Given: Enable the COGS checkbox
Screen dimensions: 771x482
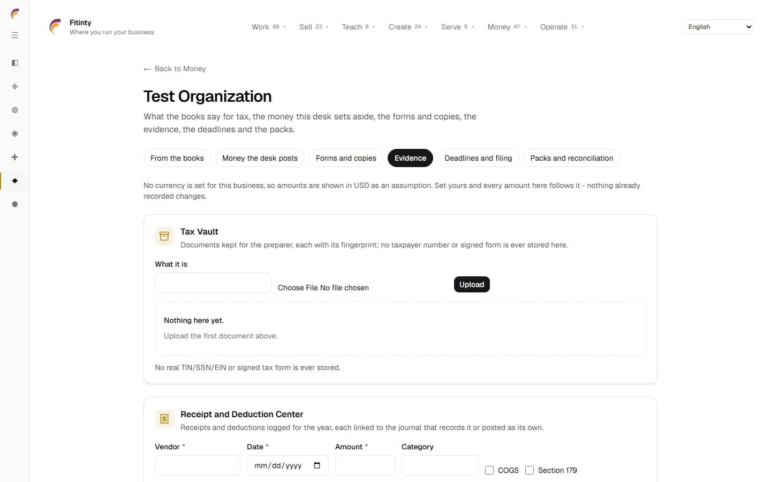Looking at the screenshot, I should 489,470.
